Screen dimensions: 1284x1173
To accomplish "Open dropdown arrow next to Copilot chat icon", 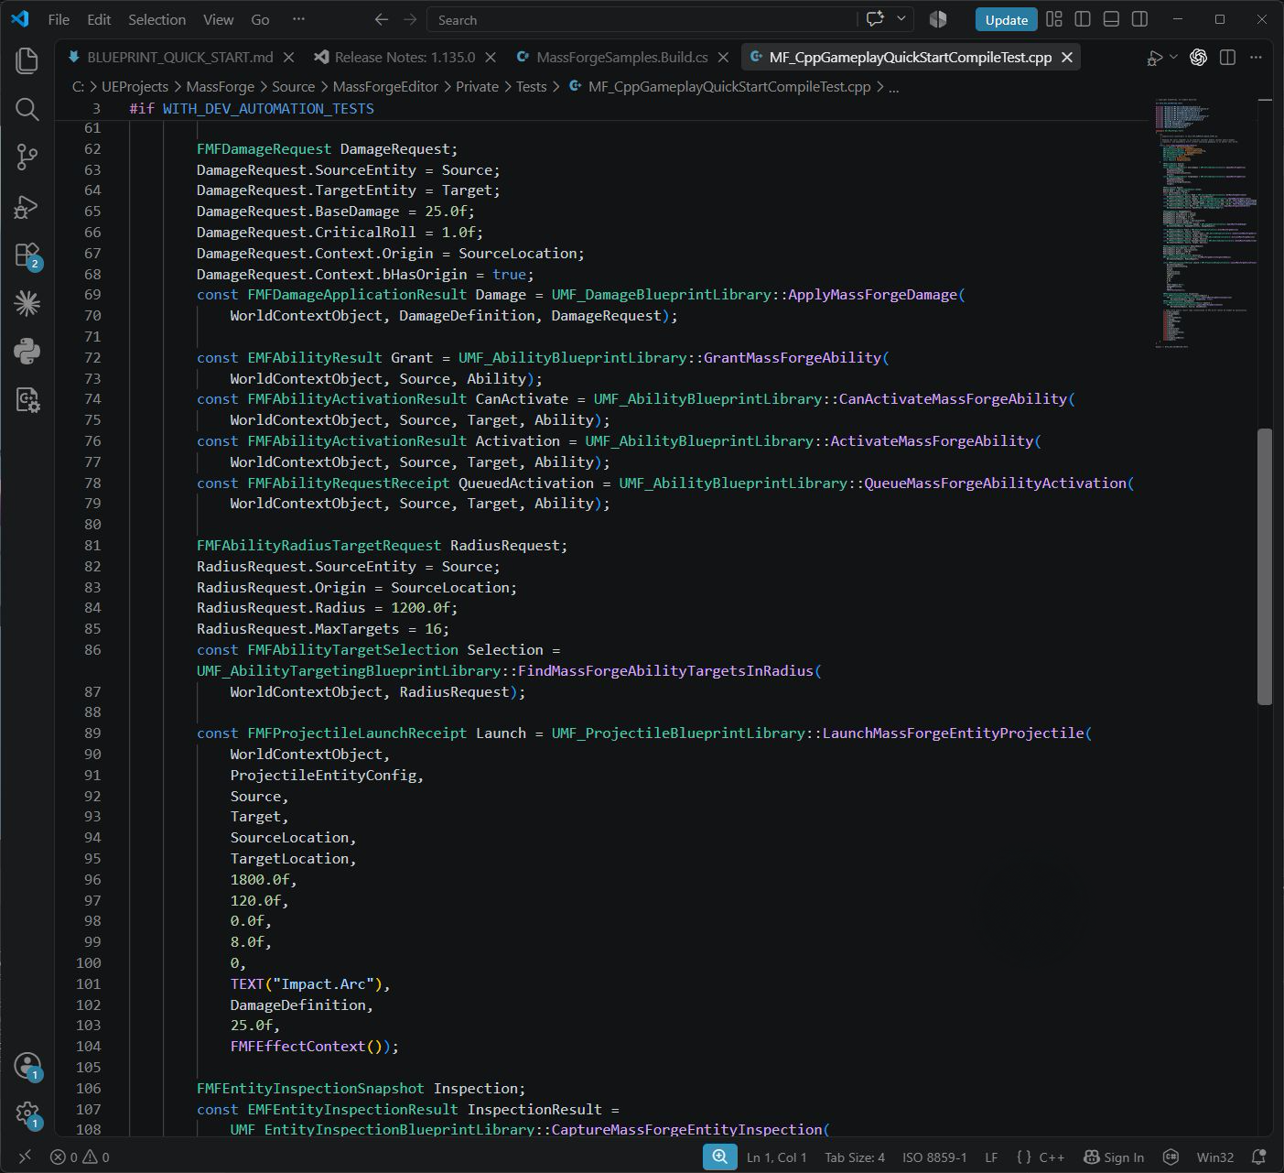I will pos(901,19).
